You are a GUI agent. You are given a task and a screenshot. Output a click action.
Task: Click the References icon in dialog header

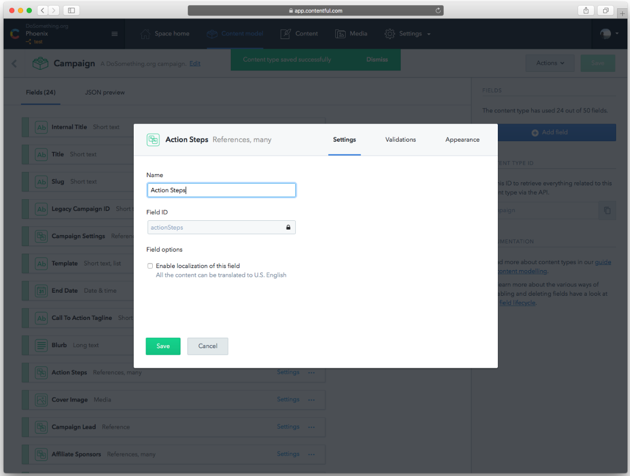coord(153,140)
